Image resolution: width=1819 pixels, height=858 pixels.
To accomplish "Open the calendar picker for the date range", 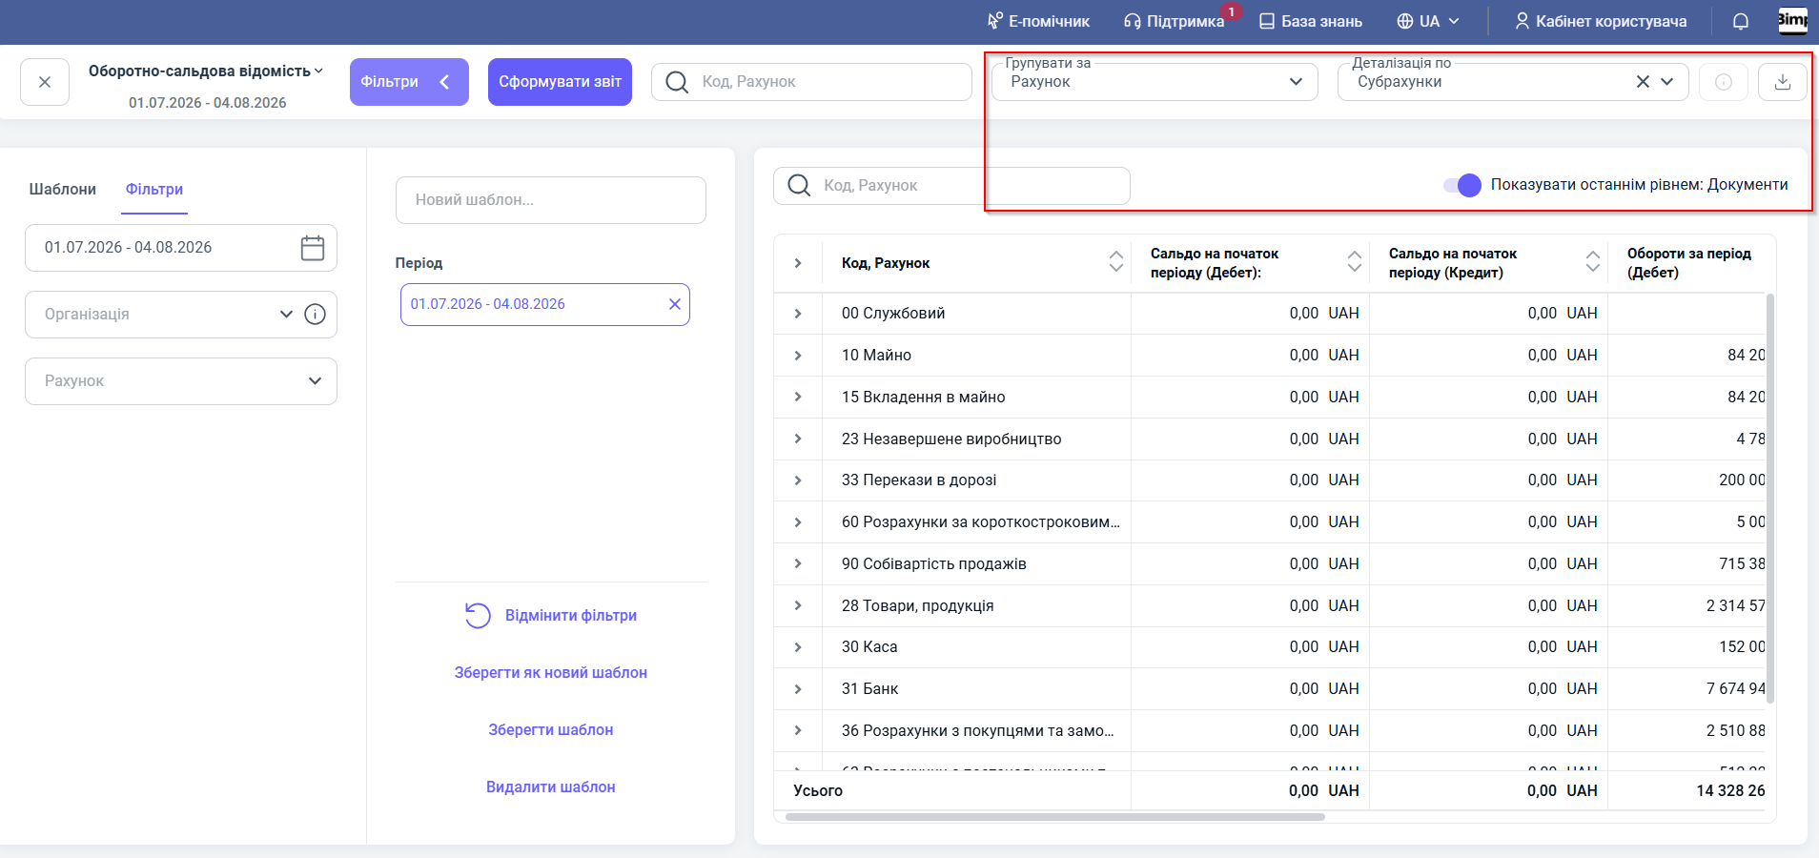I will (x=313, y=248).
